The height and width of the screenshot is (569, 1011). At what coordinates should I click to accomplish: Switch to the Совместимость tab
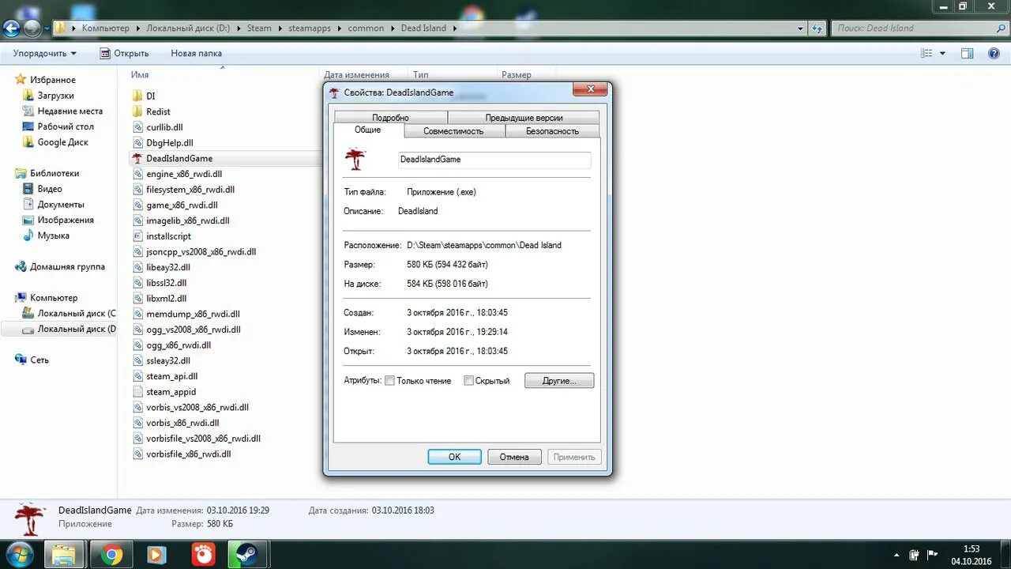454,131
